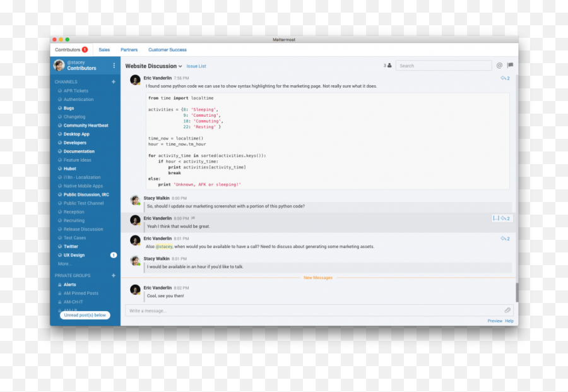568x392 pixels.
Task: Click Stacy Walkin's avatar on 8:00 PM post
Action: coord(135,200)
